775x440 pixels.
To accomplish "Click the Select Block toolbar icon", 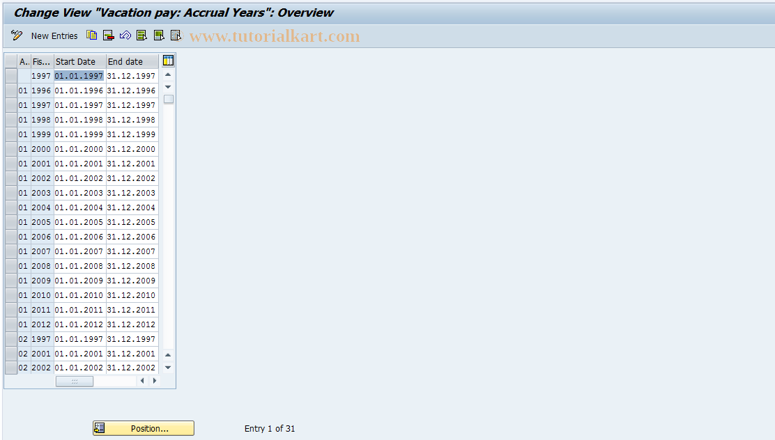I will [x=159, y=35].
